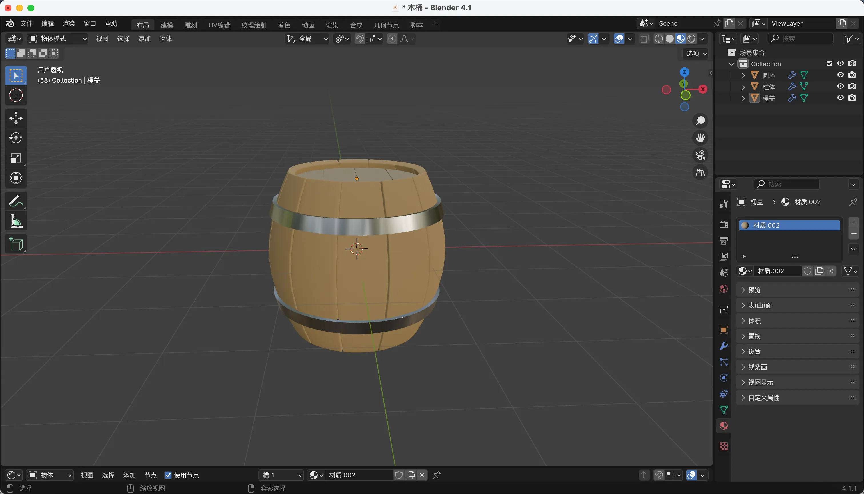The height and width of the screenshot is (494, 864).
Task: Select the Measure ruler tool
Action: point(16,221)
